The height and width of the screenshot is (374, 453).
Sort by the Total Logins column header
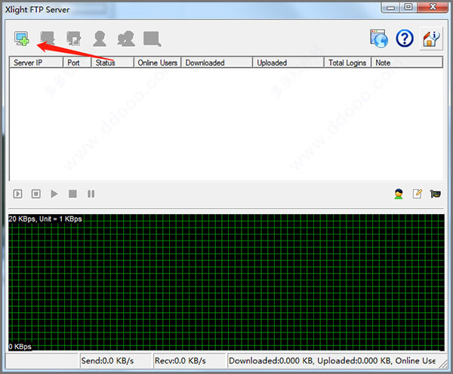click(347, 63)
